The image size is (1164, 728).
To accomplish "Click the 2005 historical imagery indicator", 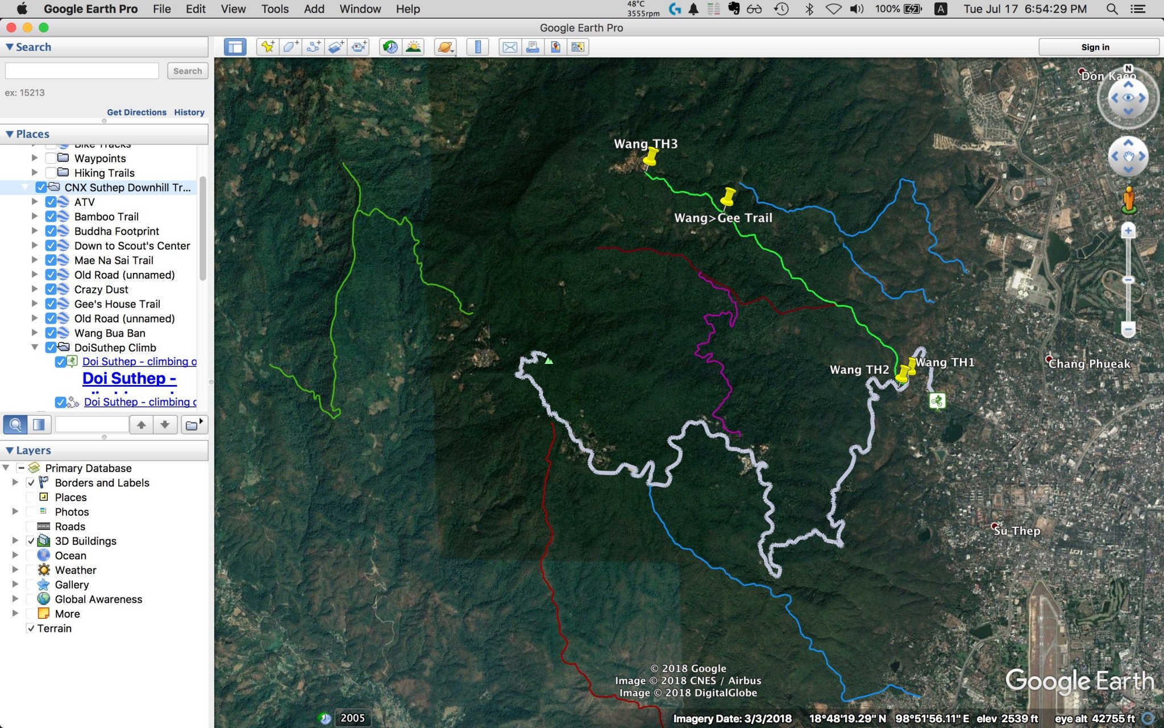I will (x=353, y=718).
